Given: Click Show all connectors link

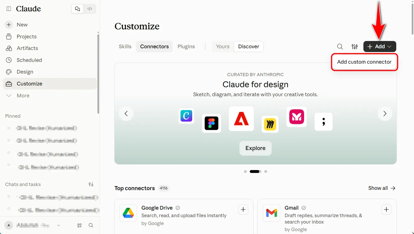Looking at the screenshot, I should click(382, 188).
